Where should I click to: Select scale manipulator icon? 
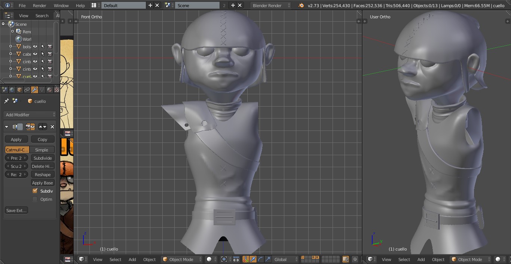(x=268, y=259)
